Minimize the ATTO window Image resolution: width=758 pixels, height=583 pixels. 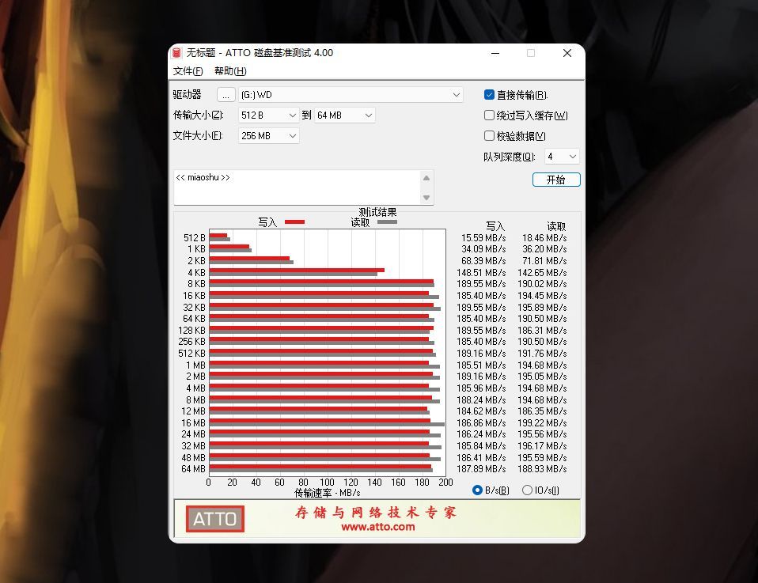pyautogui.click(x=495, y=53)
